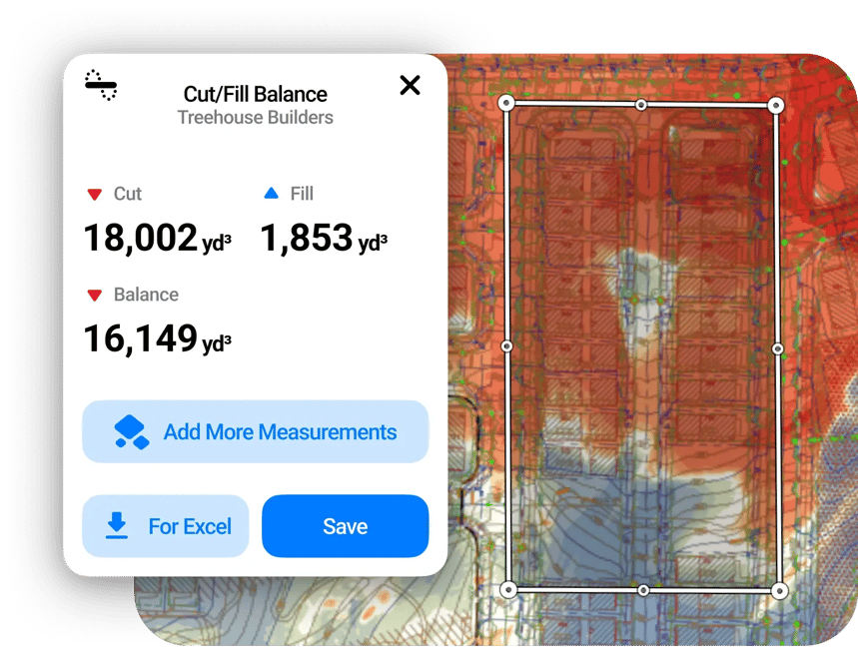858x649 pixels.
Task: Export results with For Excel button
Action: 165,526
